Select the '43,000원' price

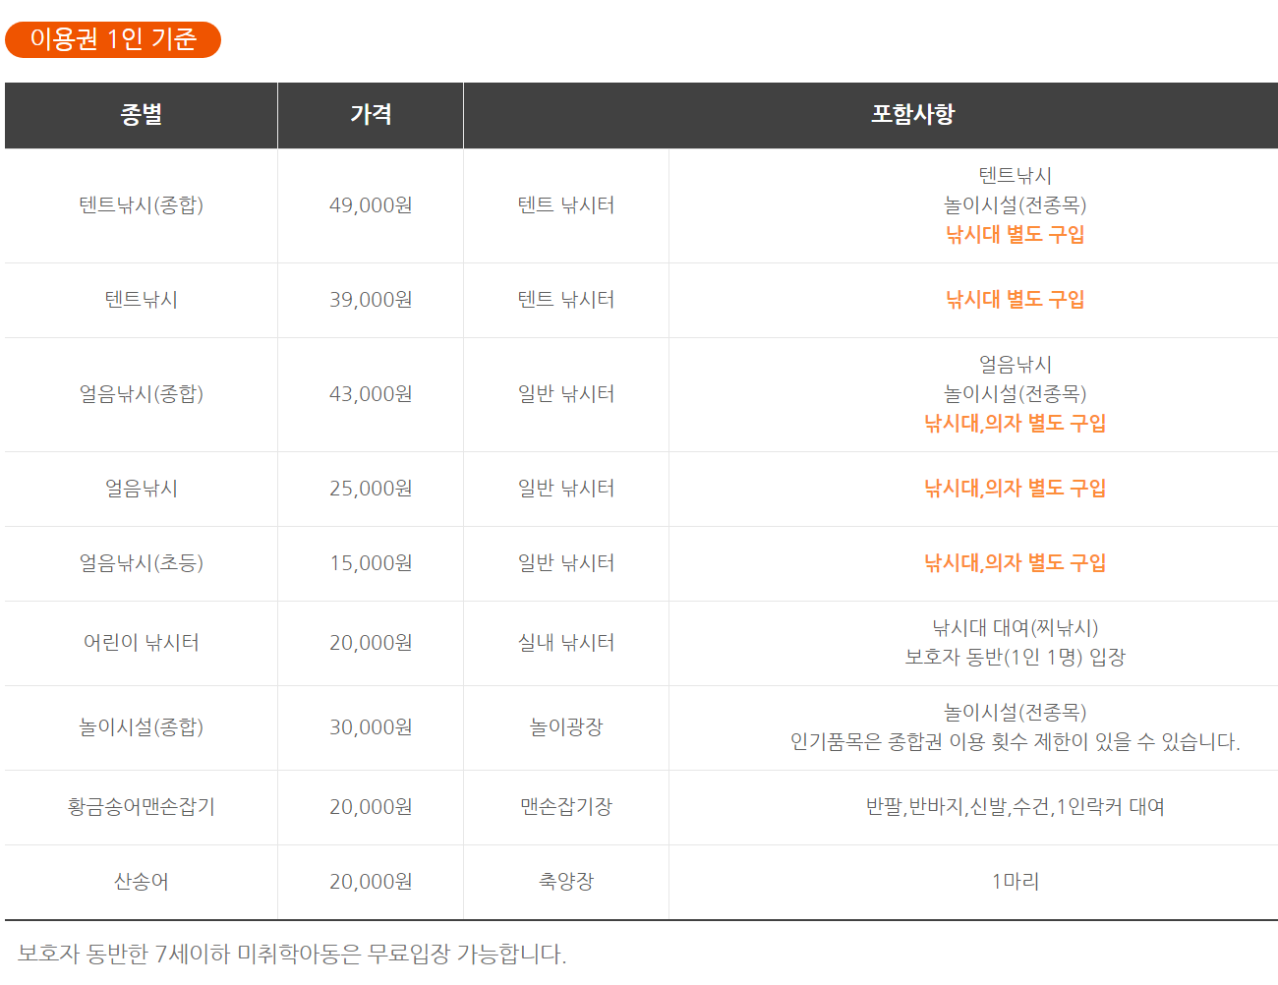[x=371, y=394]
